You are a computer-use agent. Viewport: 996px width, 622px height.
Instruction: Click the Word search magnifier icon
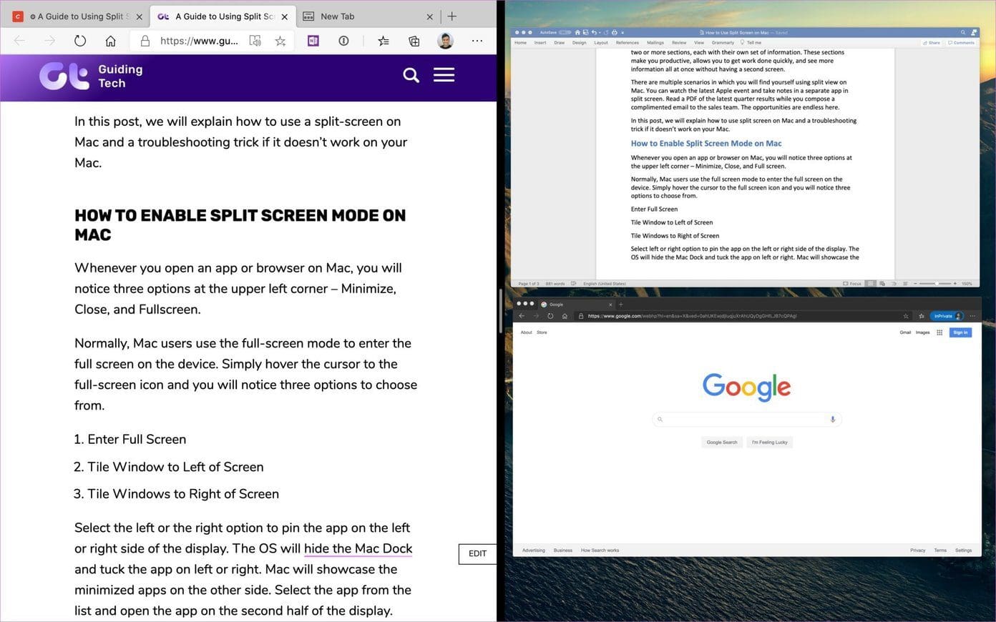[x=963, y=32]
